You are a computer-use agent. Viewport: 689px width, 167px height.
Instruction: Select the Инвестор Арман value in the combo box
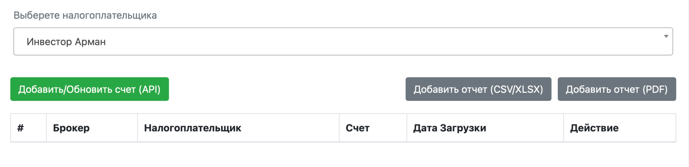(x=66, y=42)
